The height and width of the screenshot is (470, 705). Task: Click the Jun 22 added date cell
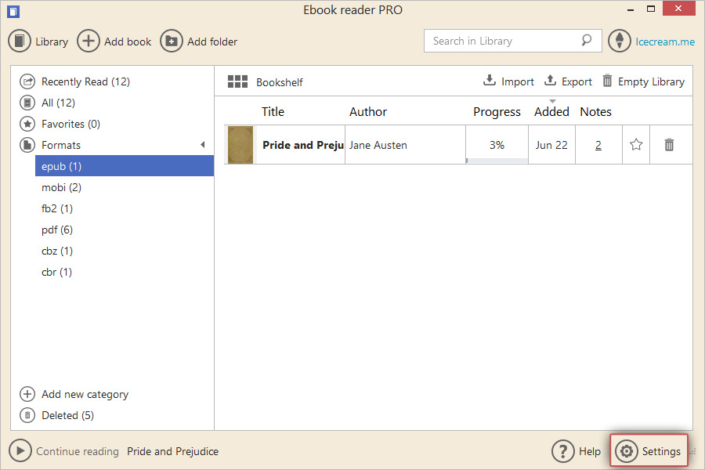coord(551,145)
